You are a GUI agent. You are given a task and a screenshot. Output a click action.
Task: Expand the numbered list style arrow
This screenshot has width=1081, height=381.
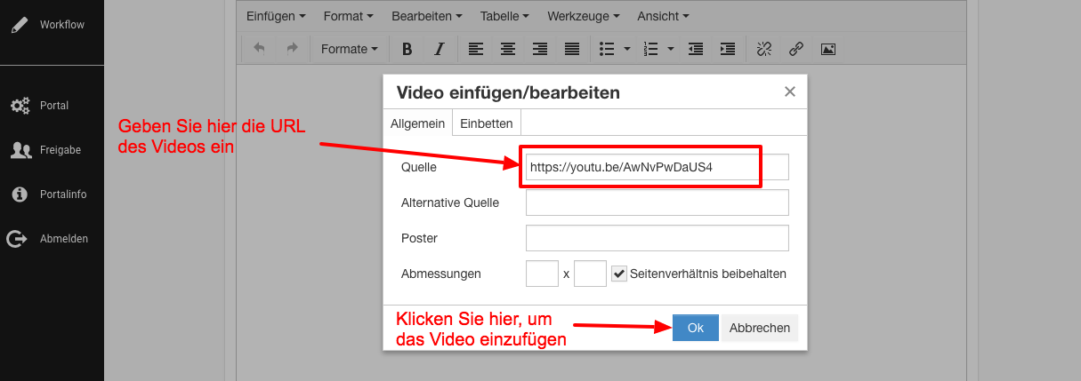[x=671, y=49]
